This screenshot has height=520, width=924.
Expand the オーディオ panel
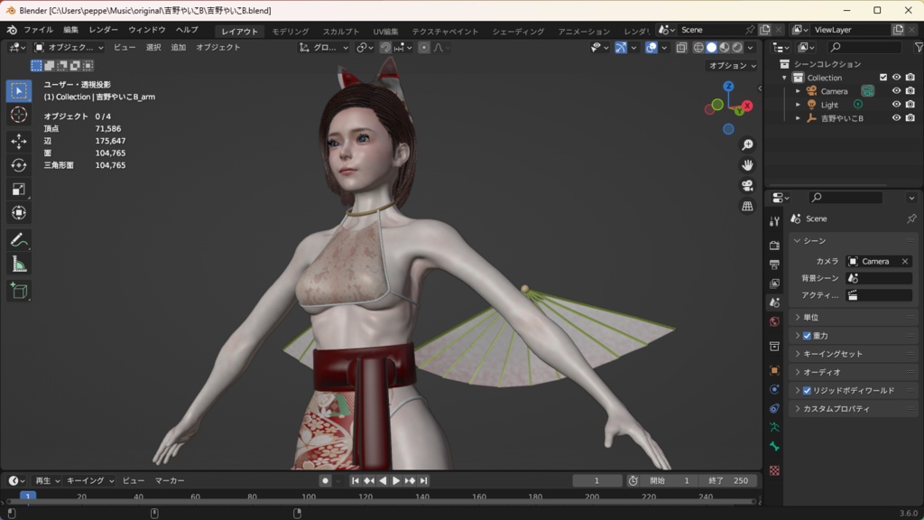tap(854, 372)
